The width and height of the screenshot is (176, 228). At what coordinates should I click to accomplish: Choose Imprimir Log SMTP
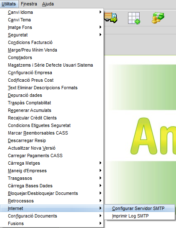pyautogui.click(x=140, y=216)
